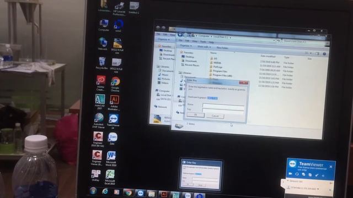Open the Untitled-1 desktop file
Image resolution: width=353 pixels, height=198 pixels.
pos(134,8)
